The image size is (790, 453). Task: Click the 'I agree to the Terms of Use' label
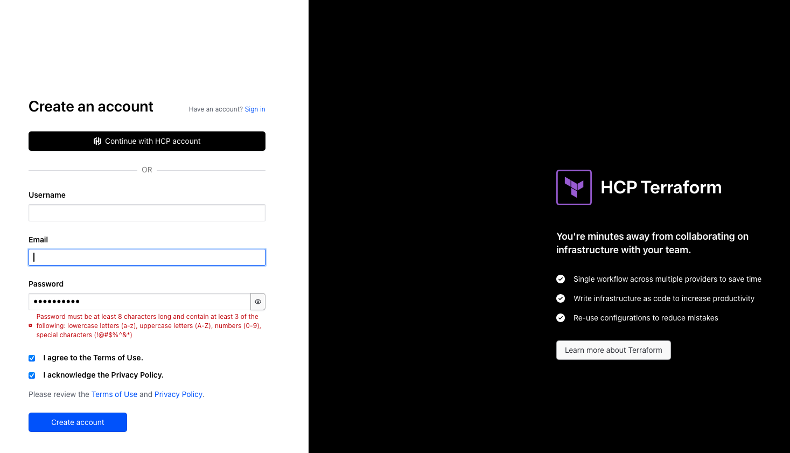[93, 358]
